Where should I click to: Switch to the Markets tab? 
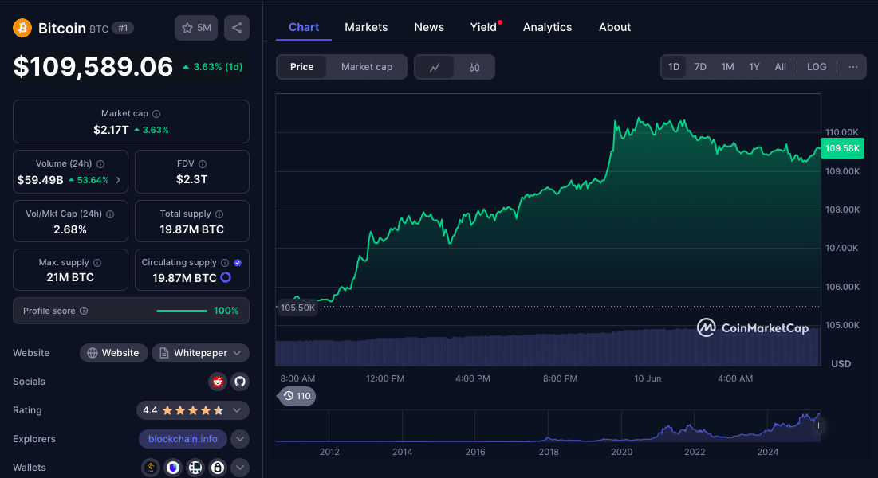tap(366, 27)
